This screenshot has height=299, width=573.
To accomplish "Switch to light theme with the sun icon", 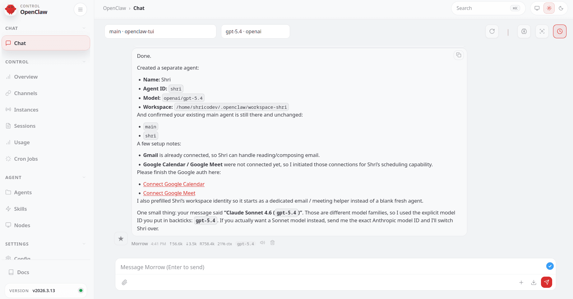I will [549, 8].
